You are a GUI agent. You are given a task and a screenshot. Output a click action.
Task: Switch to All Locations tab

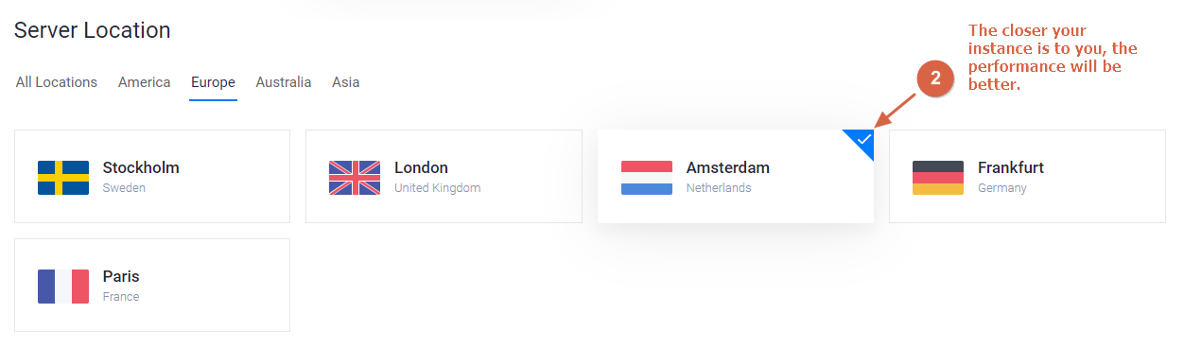point(57,82)
